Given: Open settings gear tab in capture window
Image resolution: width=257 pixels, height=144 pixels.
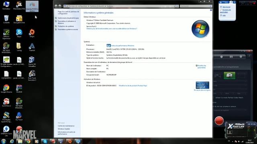Looking at the screenshot, I should tap(241, 57).
